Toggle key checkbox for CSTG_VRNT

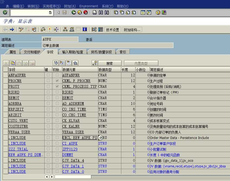(48, 120)
